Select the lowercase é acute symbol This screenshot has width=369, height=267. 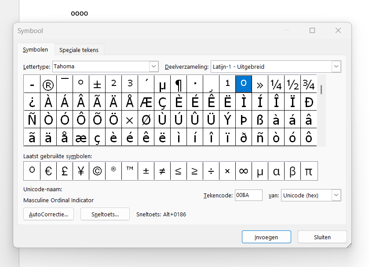pos(130,137)
